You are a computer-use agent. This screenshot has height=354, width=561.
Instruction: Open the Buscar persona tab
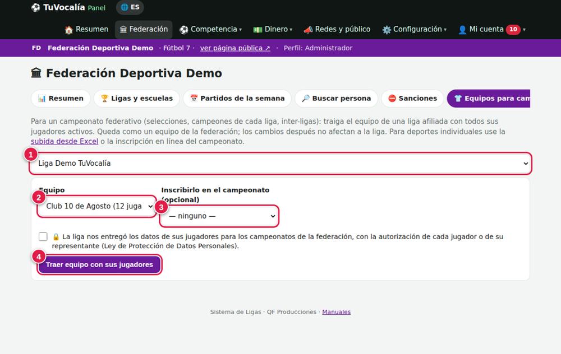coord(336,98)
